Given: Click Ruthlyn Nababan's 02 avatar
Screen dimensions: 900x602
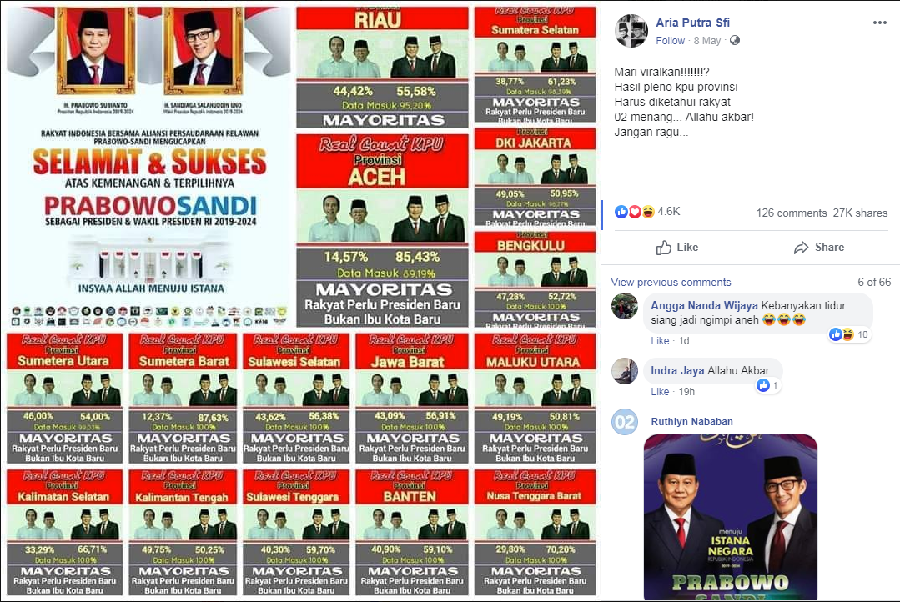Looking at the screenshot, I should click(625, 422).
